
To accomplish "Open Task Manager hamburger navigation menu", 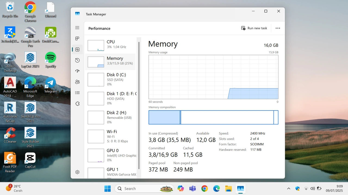I will pyautogui.click(x=77, y=28).
